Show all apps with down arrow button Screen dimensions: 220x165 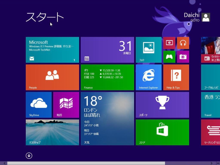point(29,156)
